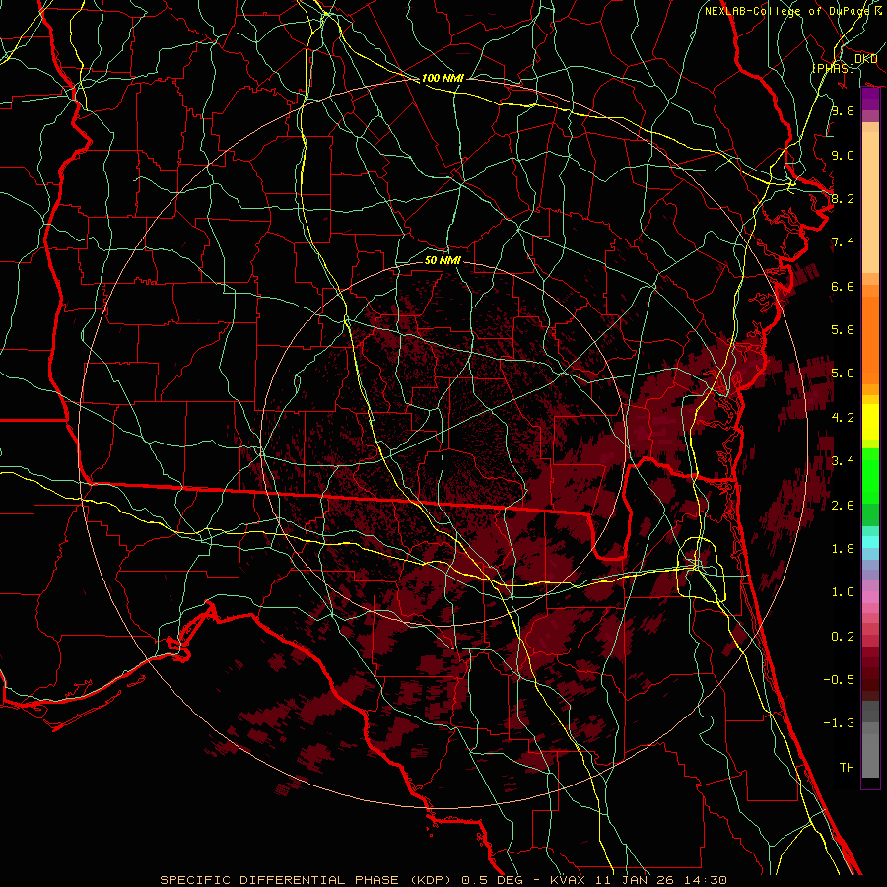Click the 0.2 value on color scale
This screenshot has height=887, width=887.
(843, 637)
